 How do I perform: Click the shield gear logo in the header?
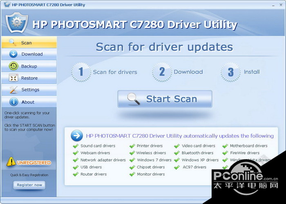(x=17, y=22)
